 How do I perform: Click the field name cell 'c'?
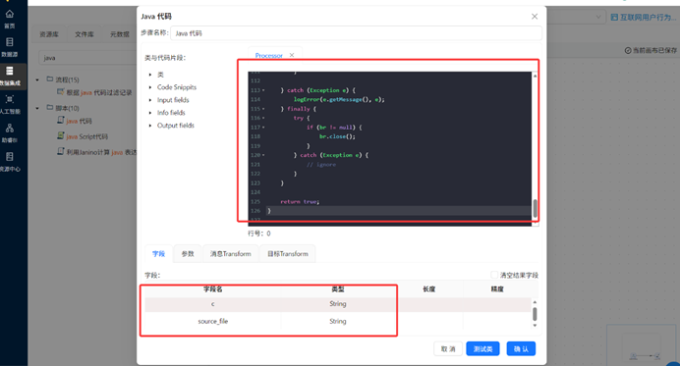(213, 304)
